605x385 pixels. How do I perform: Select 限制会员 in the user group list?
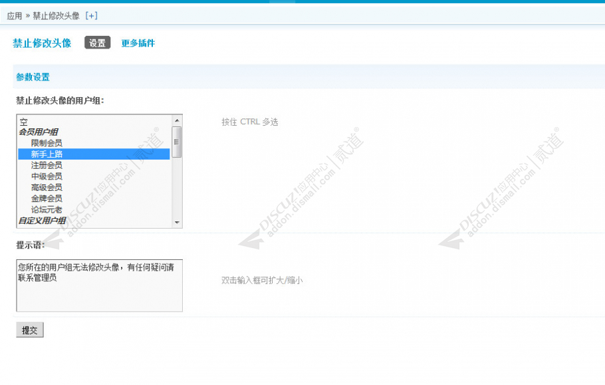(94, 143)
